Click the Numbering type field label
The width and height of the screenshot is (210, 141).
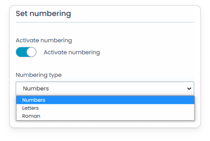pyautogui.click(x=39, y=75)
